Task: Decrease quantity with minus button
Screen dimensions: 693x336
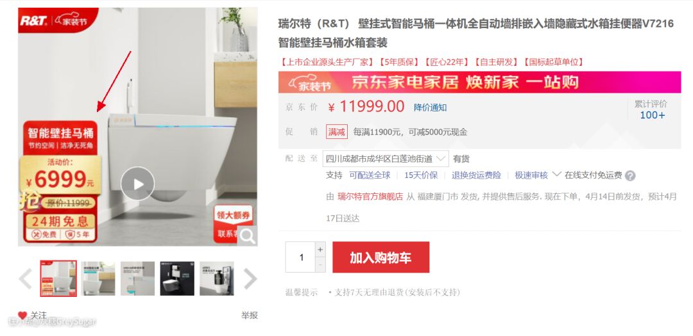Action: coord(320,264)
